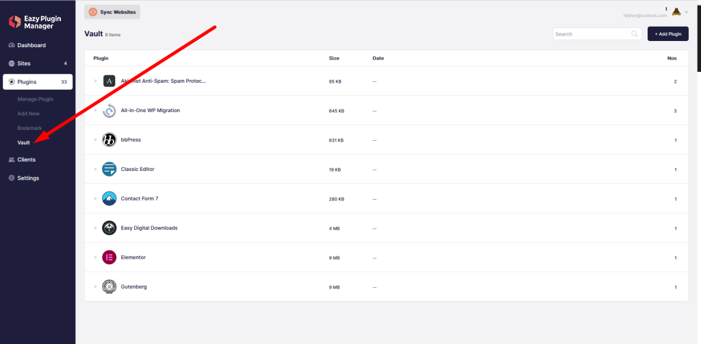
Task: Click the Classic Editor plugin name
Action: point(138,170)
